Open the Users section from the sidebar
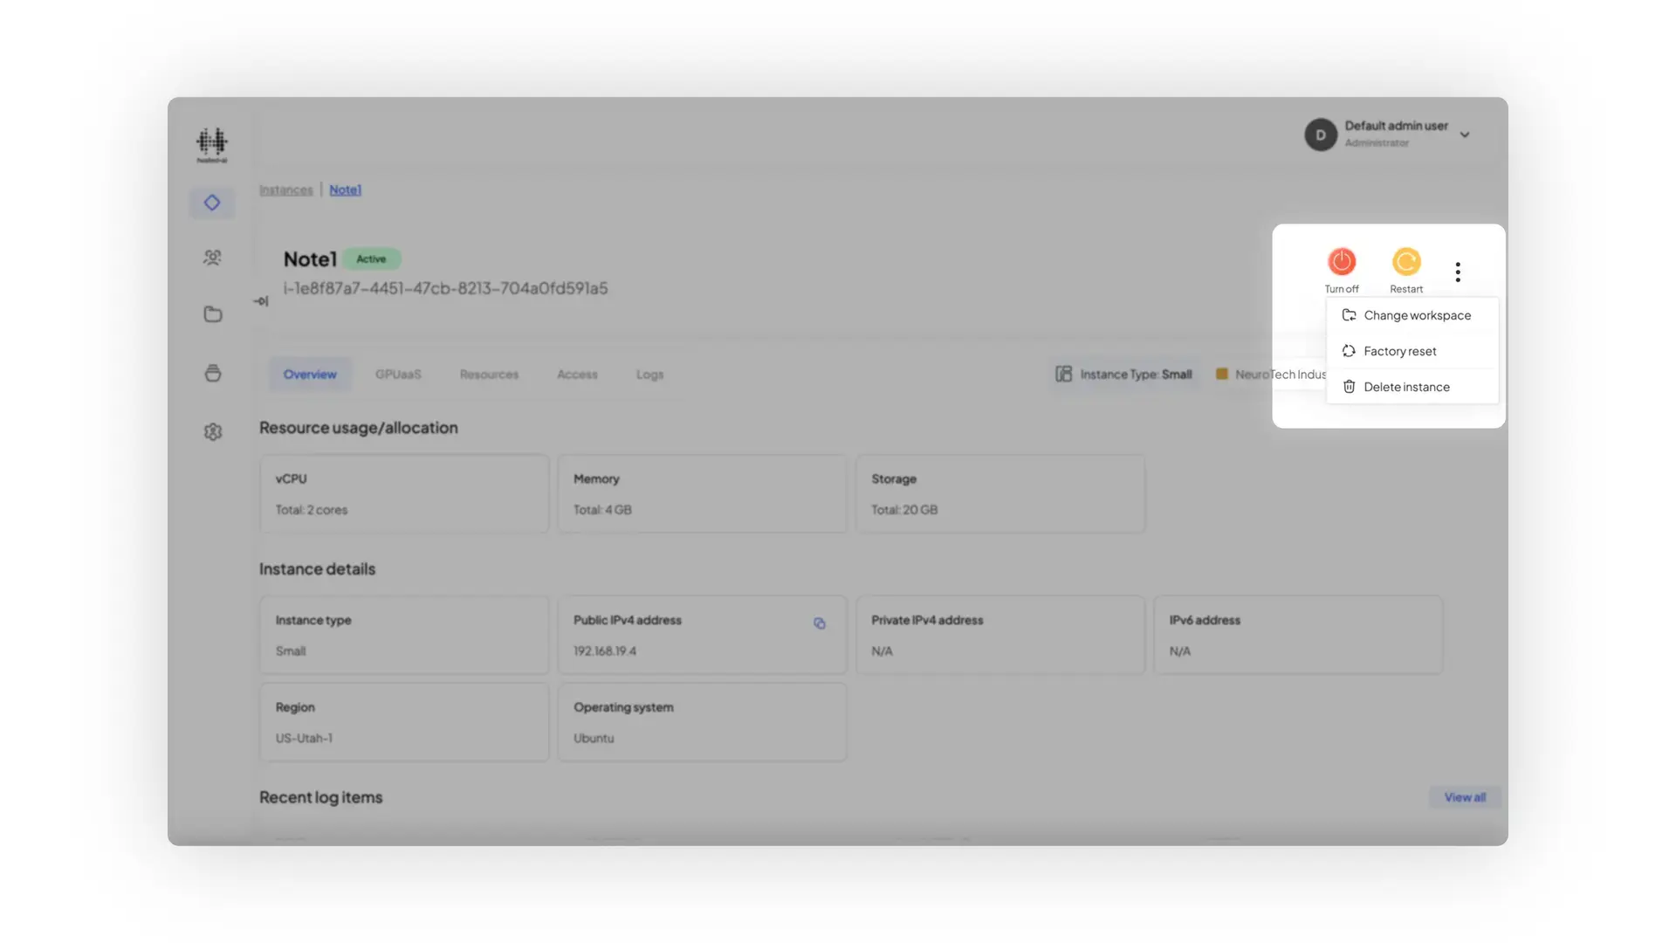Viewport: 1676px width, 943px height. [x=212, y=257]
